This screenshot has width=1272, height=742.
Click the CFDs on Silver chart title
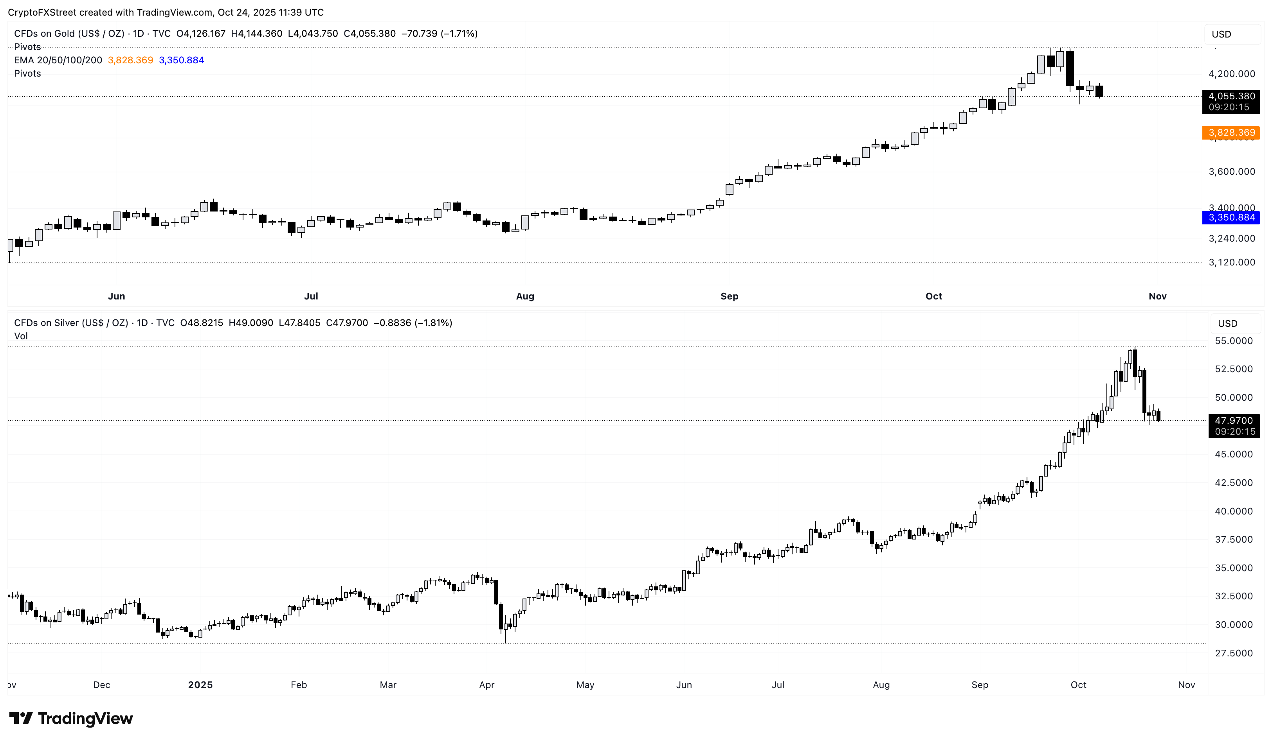71,323
